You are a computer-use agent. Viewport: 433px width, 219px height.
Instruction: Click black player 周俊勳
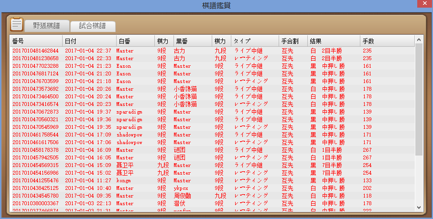182,196
